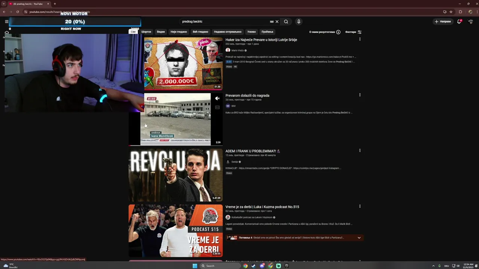The image size is (479, 269).
Task: Open the Windows Start menu
Action: tap(195, 266)
